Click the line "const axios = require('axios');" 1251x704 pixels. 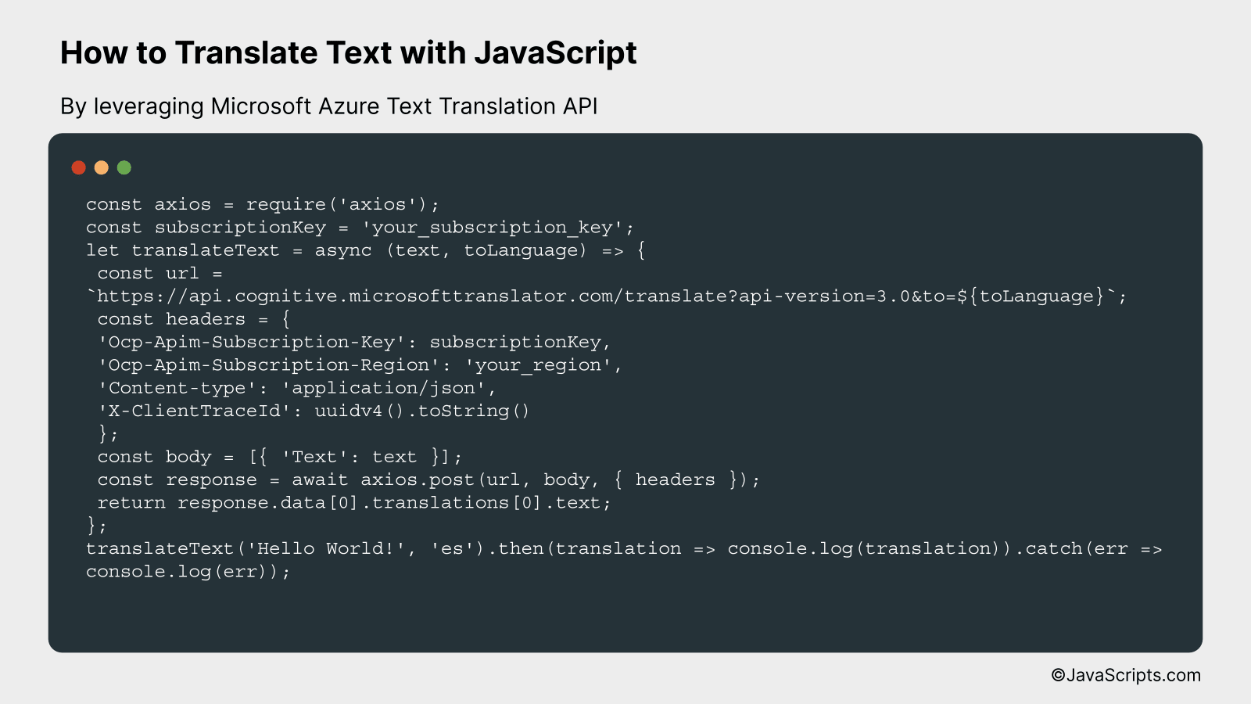(263, 205)
